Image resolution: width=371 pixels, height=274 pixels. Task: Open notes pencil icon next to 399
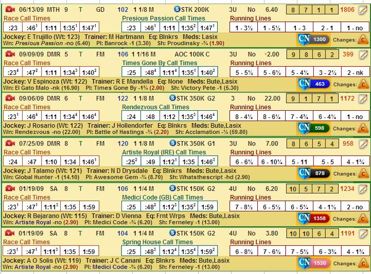362,54
